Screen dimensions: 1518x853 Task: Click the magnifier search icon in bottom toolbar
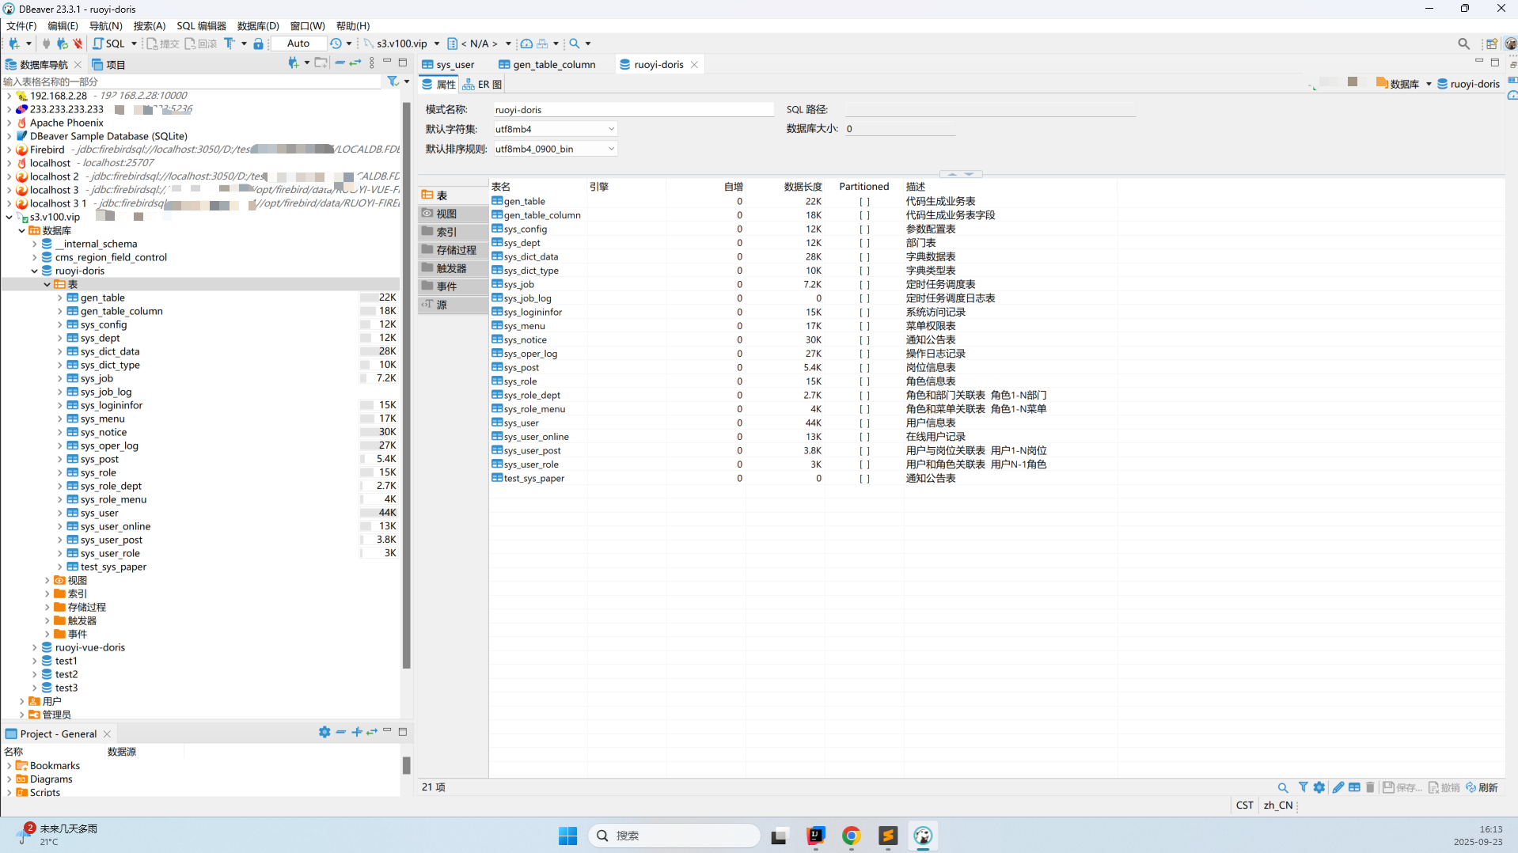click(x=1283, y=787)
